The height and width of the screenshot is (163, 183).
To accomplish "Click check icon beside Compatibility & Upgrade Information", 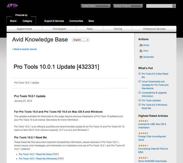I will click(x=140, y=92).
